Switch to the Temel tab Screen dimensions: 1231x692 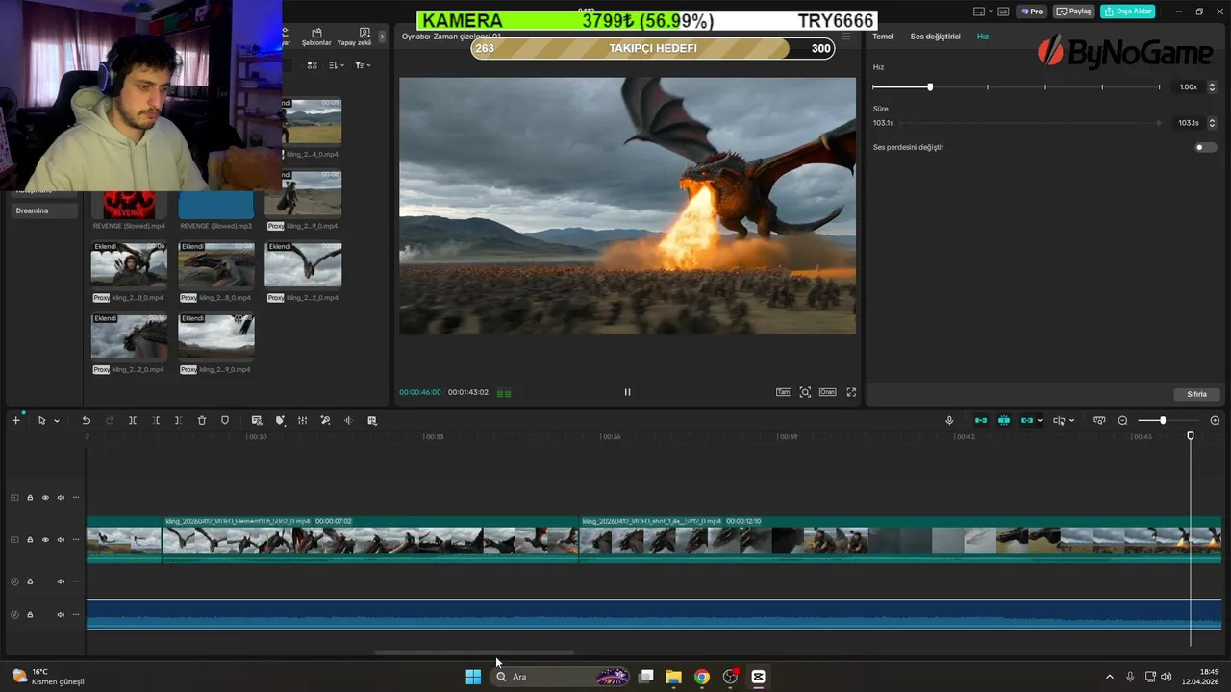(x=883, y=37)
